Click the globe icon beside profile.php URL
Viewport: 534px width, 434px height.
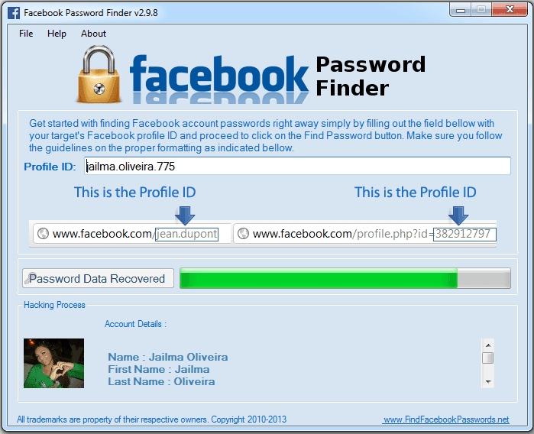point(243,233)
